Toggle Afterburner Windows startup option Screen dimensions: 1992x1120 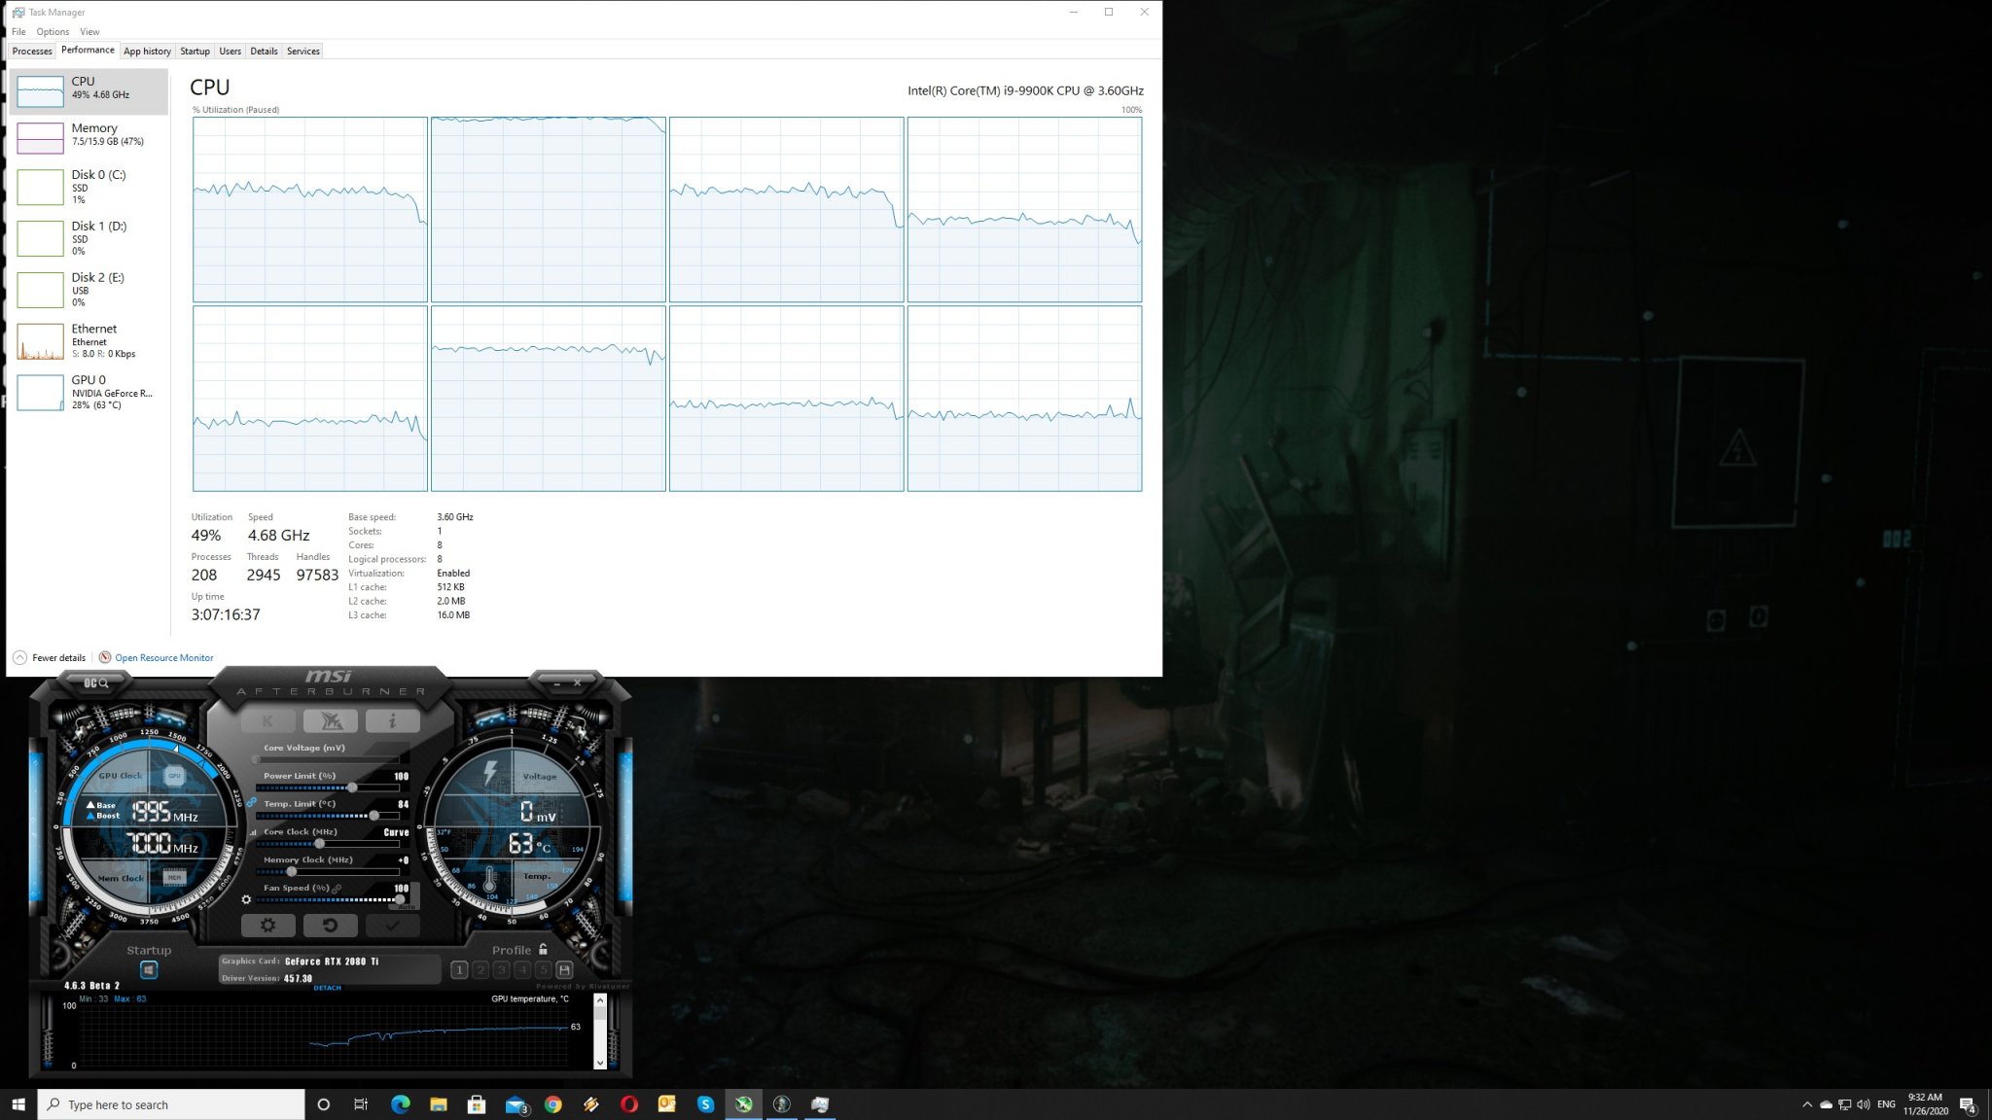tap(148, 969)
